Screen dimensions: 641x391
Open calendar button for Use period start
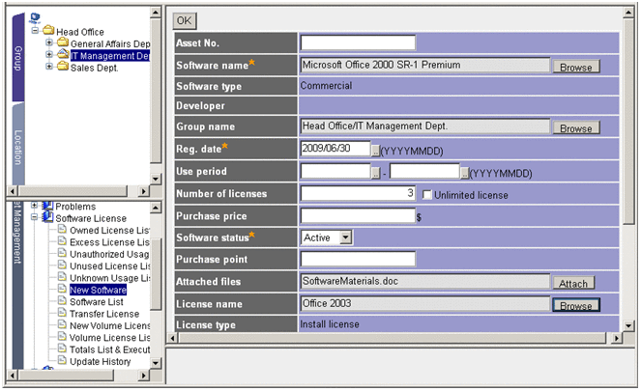click(376, 172)
